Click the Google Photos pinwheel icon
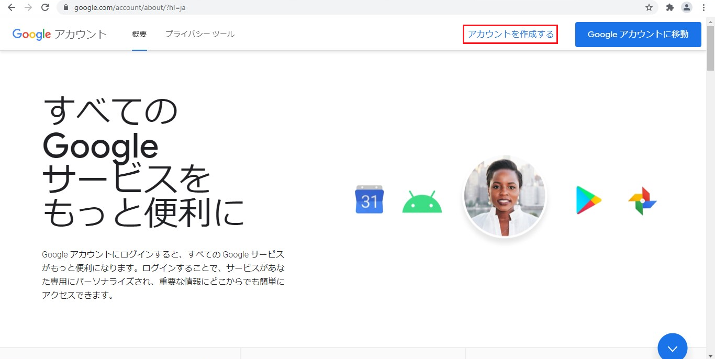Image resolution: width=715 pixels, height=359 pixels. coord(642,201)
